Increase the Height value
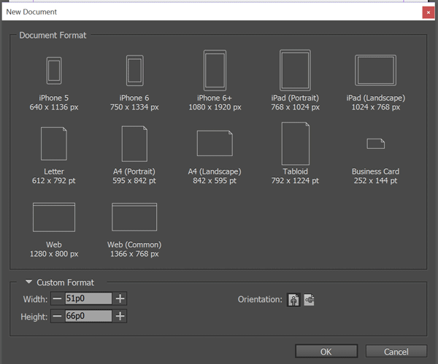Image resolution: width=438 pixels, height=364 pixels. [120, 316]
